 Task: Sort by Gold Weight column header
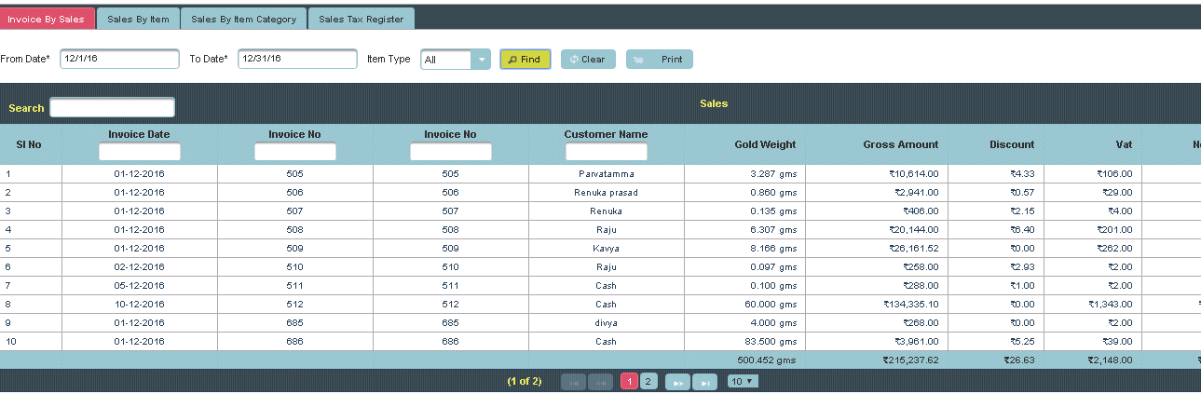coord(764,144)
